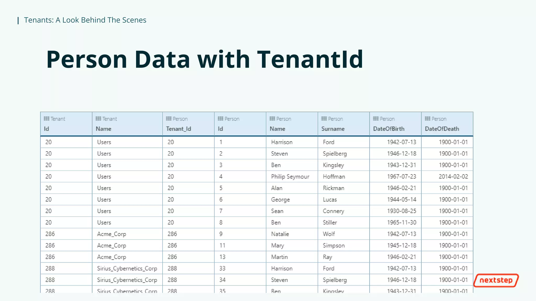
Task: Click the date of birth 1944-05-14
Action: pyautogui.click(x=401, y=200)
